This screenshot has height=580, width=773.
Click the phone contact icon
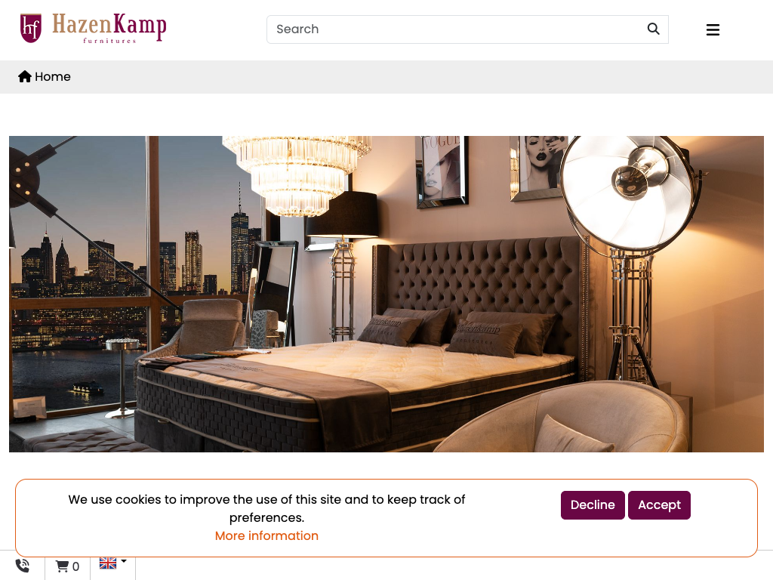tap(23, 566)
